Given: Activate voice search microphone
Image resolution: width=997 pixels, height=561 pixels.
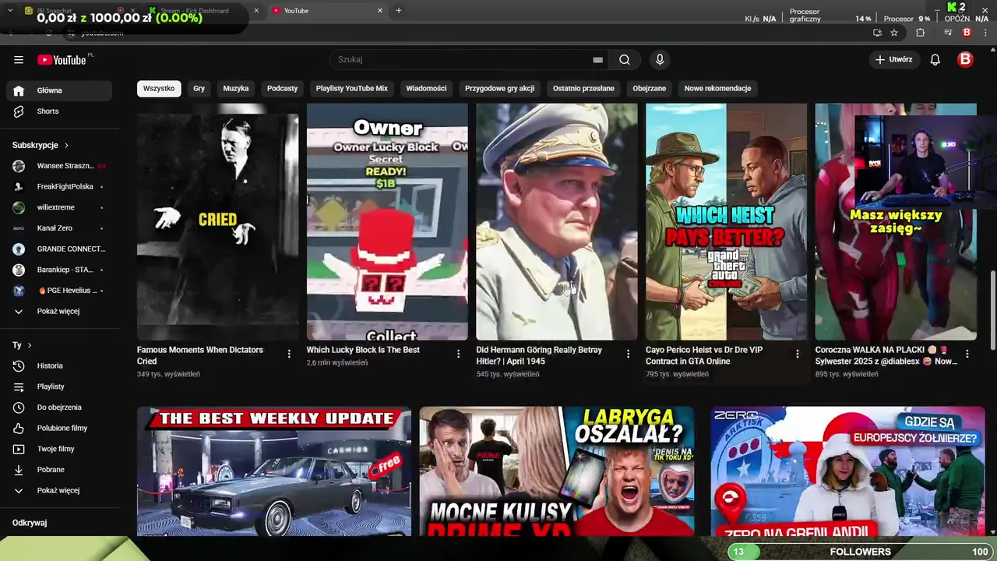Looking at the screenshot, I should [x=660, y=59].
